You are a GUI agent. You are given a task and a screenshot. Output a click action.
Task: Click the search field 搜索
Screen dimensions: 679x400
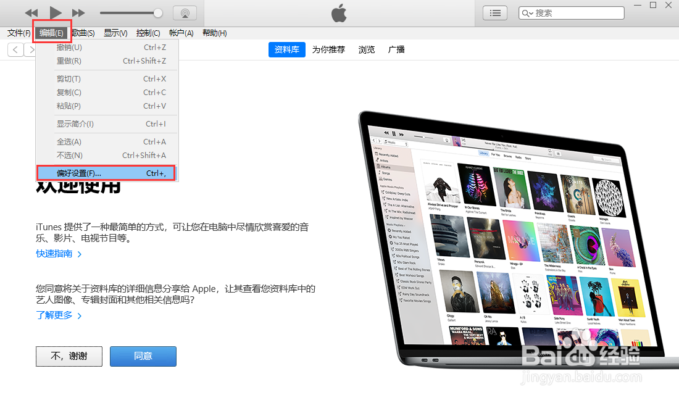pyautogui.click(x=572, y=13)
